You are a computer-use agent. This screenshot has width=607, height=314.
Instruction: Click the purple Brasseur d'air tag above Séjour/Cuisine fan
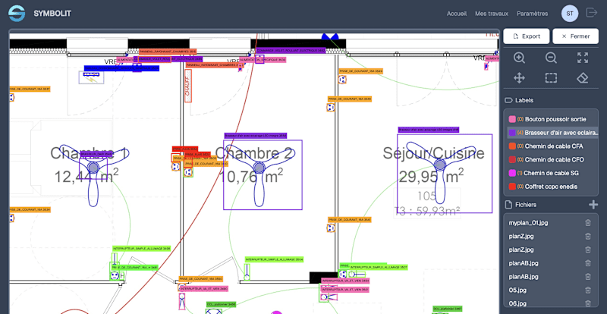pos(429,130)
